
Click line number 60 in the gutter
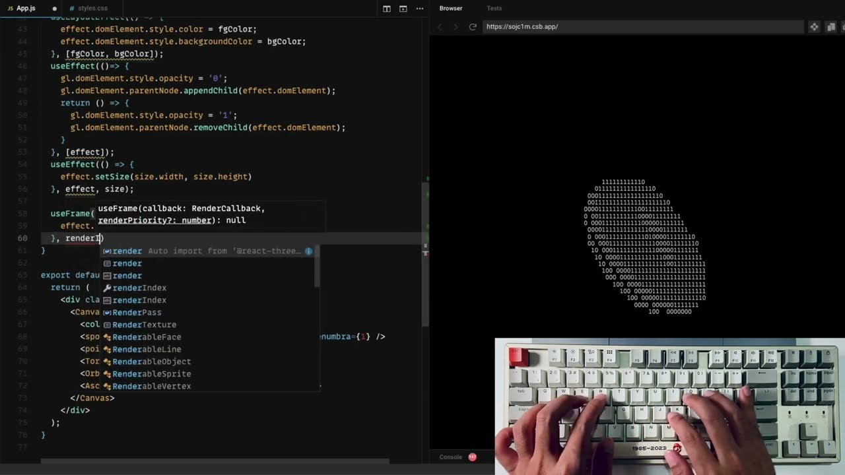[x=22, y=238]
